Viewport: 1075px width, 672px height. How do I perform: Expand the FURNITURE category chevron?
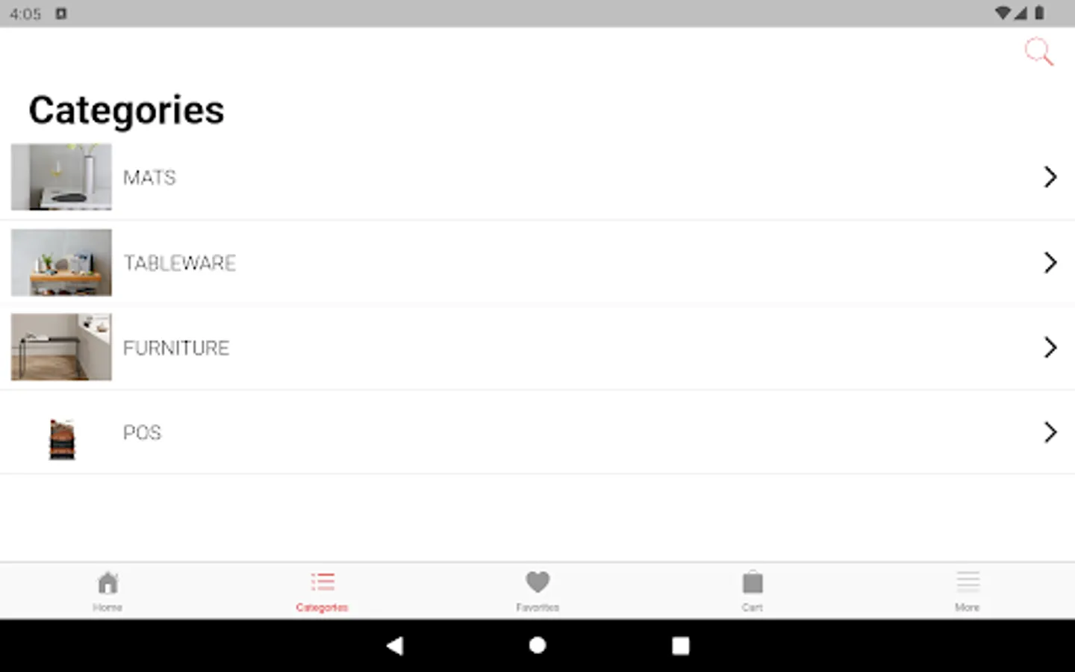(1050, 347)
